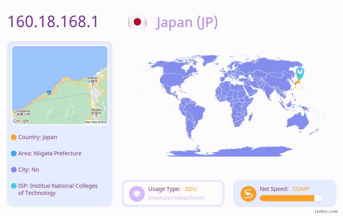Click the Google logo on the map
The height and width of the screenshot is (216, 343).
coord(21,121)
